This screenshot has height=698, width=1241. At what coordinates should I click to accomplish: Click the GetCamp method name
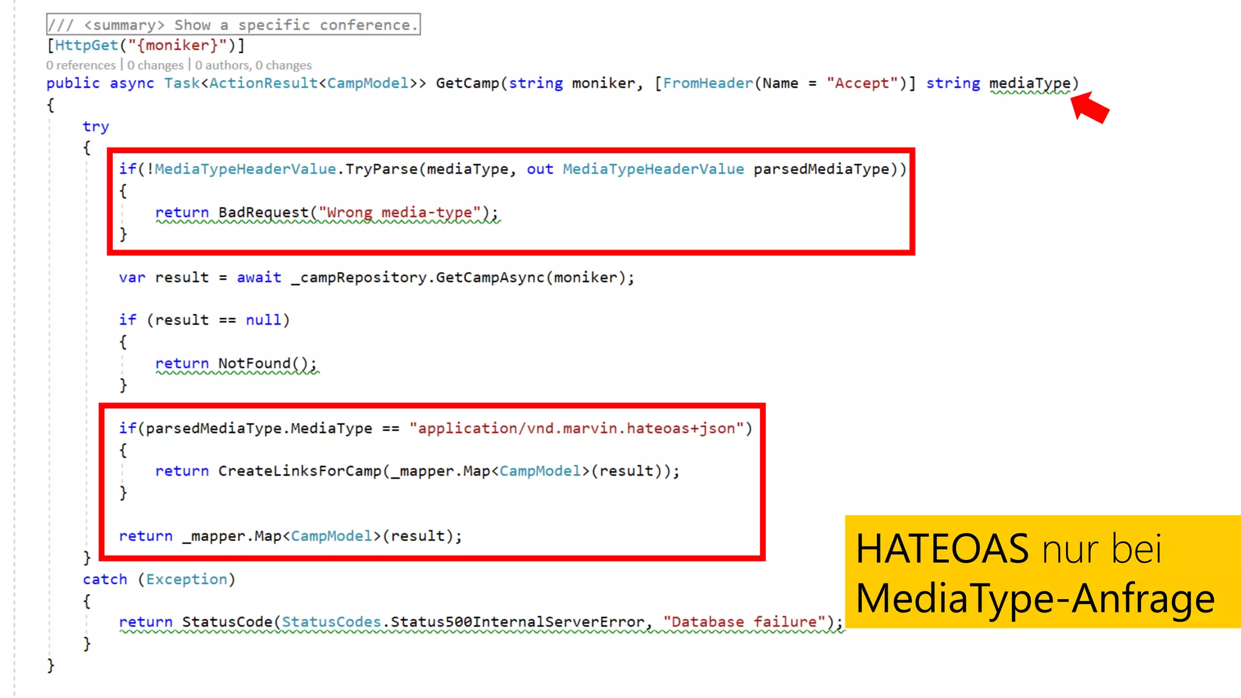point(468,83)
